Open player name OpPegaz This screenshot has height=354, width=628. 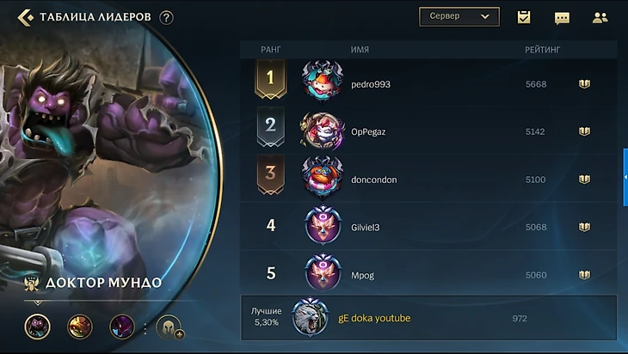(x=368, y=132)
